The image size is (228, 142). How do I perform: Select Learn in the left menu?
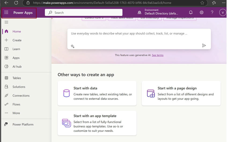coord(16,49)
